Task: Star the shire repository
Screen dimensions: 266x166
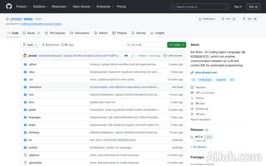Action: tap(248, 19)
